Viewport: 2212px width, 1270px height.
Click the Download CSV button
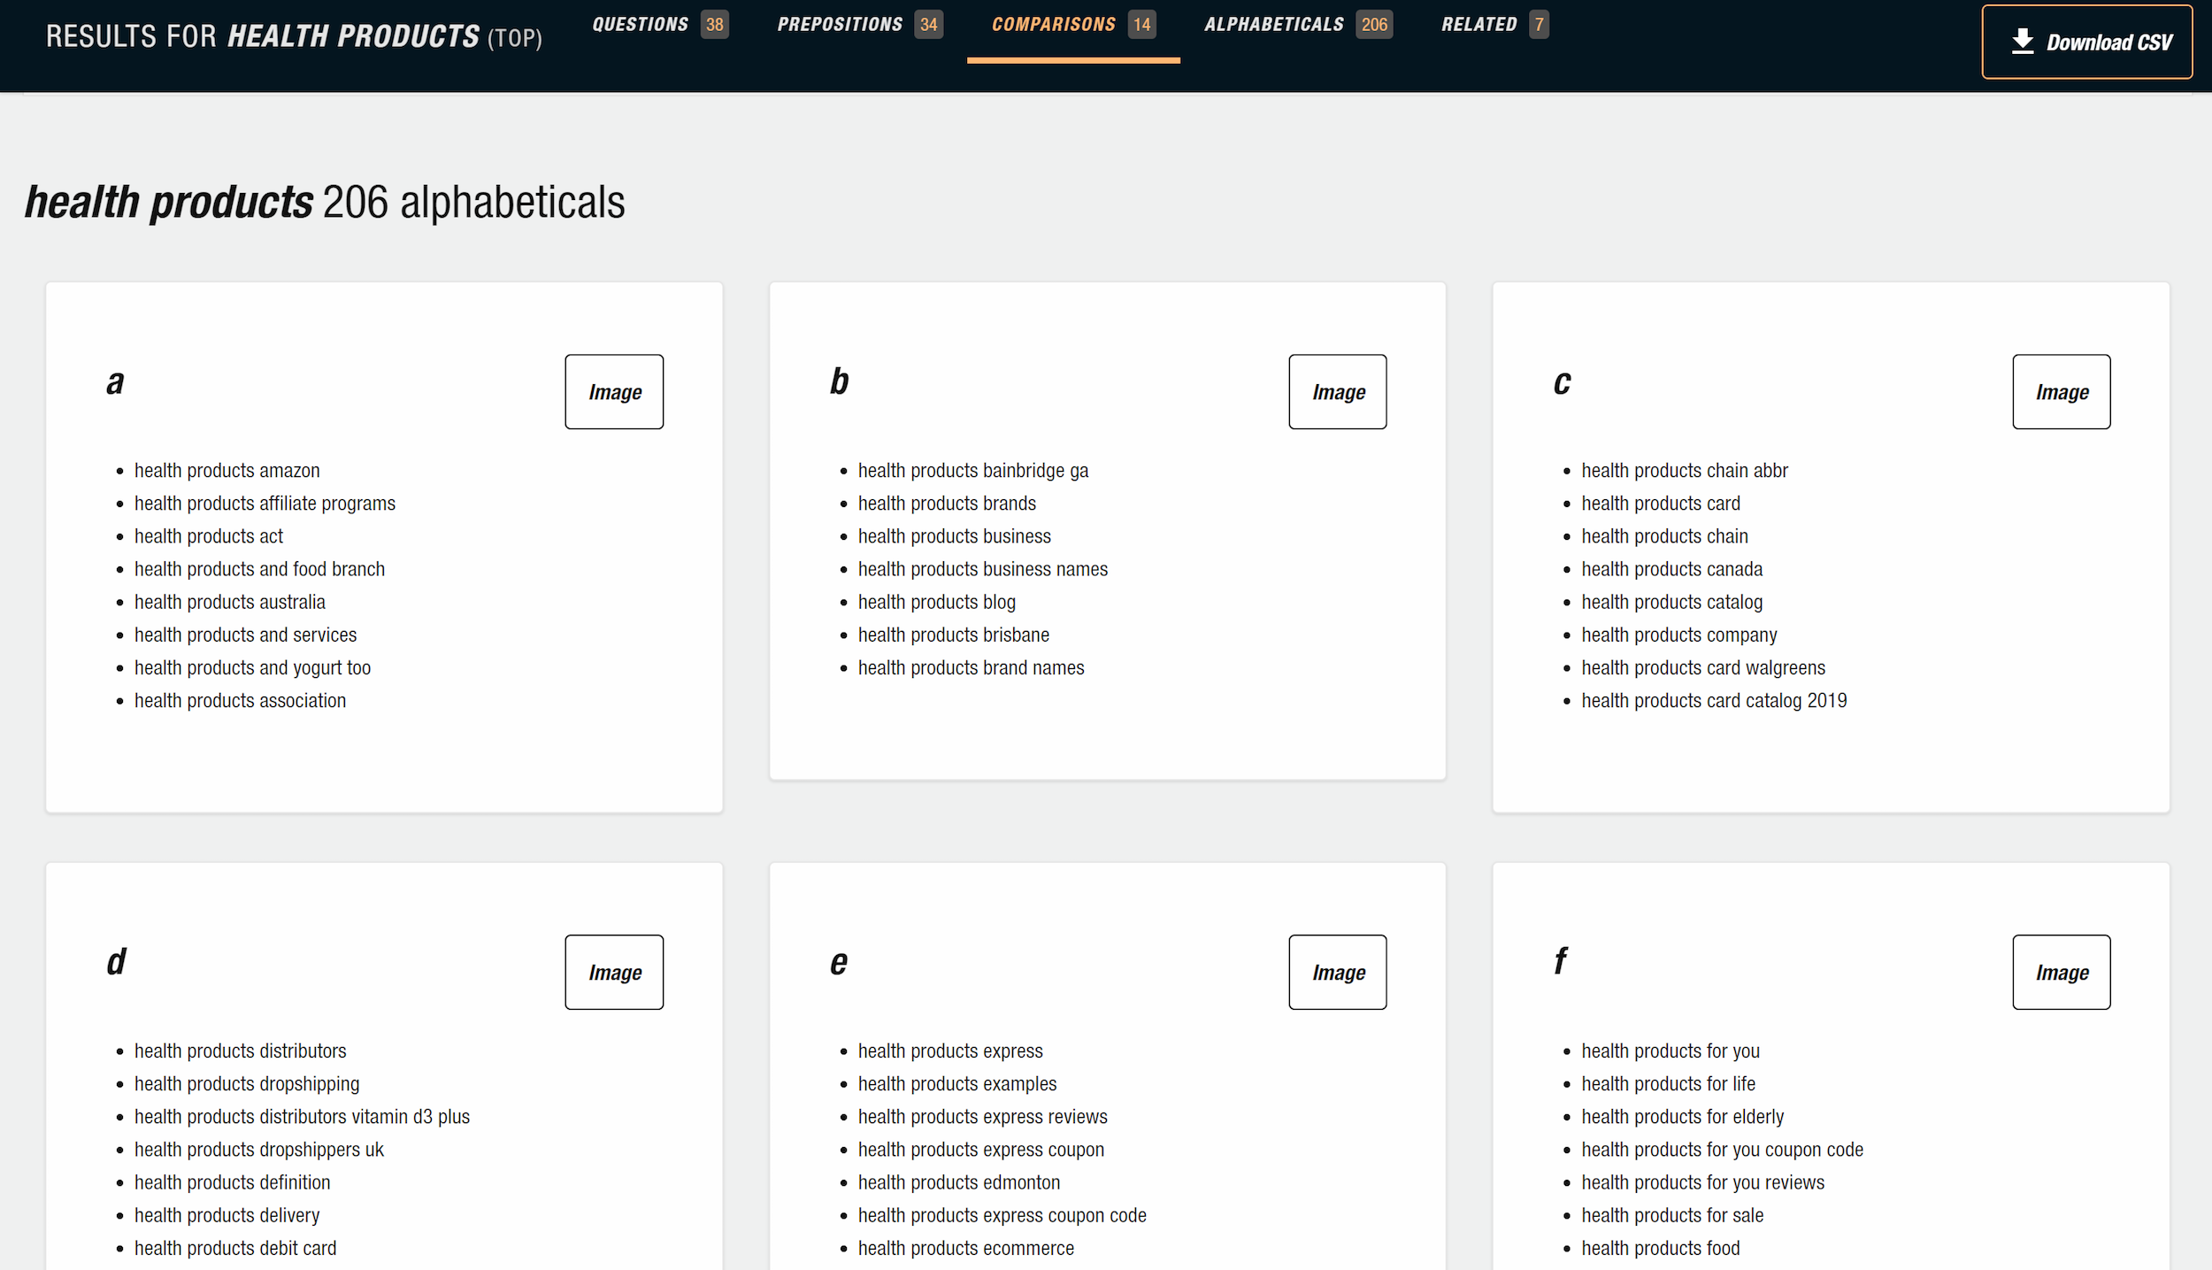tap(2085, 42)
